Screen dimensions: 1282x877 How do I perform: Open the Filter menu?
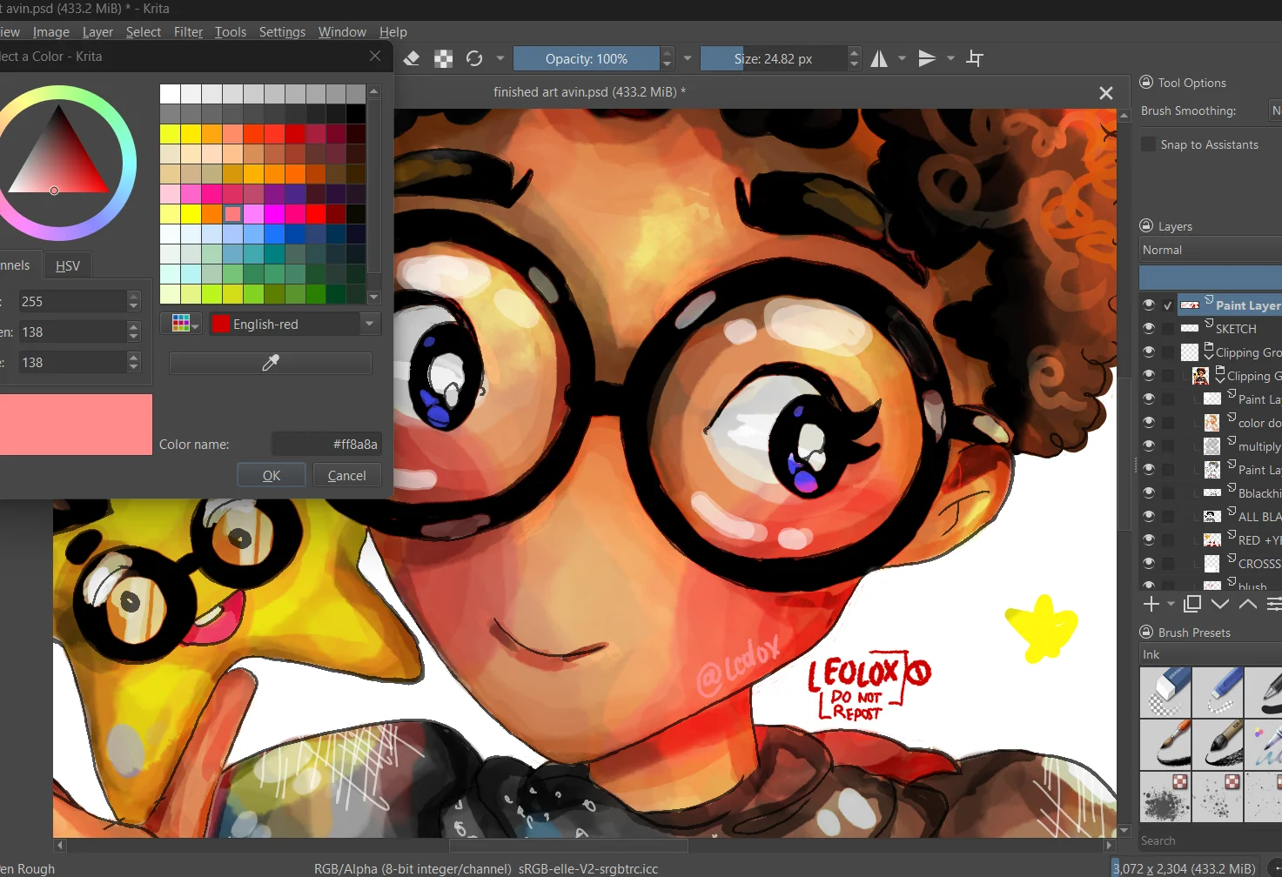[x=188, y=32]
